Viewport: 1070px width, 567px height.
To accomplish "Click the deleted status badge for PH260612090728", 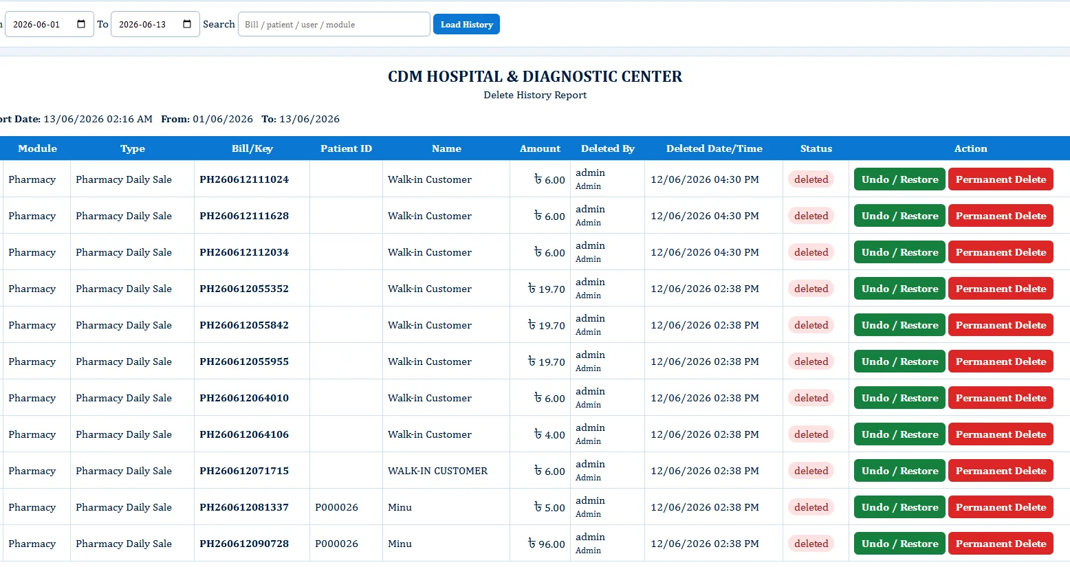I will pyautogui.click(x=811, y=544).
